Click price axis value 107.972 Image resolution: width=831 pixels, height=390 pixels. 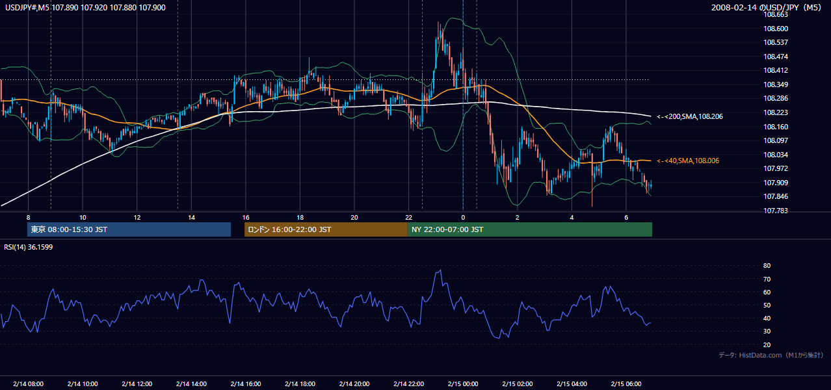tap(776, 168)
